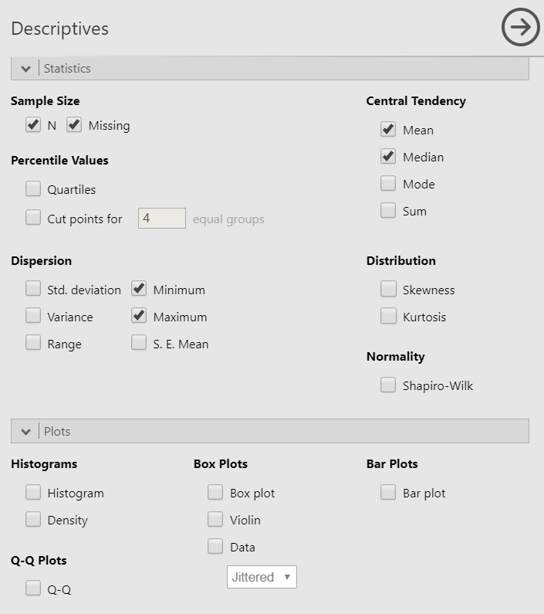
Task: Check the Shapiro-Wilk normality test
Action: point(388,385)
